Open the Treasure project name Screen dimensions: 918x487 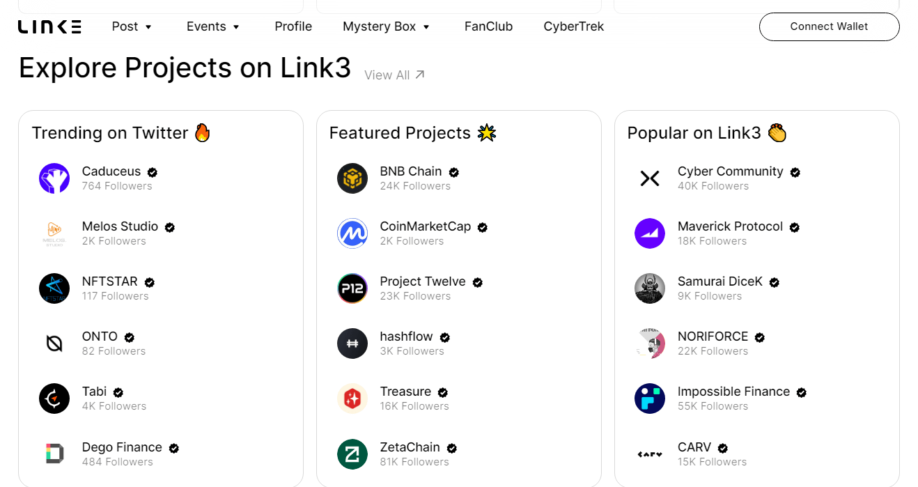[x=405, y=392]
